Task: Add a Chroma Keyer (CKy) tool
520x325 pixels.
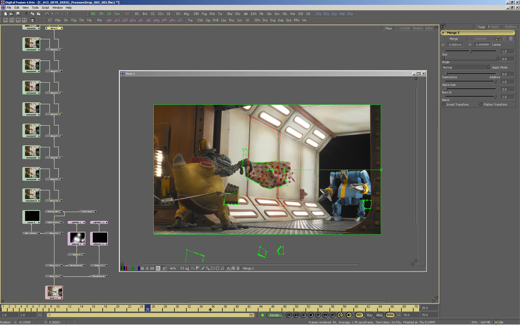Action: click(x=318, y=14)
